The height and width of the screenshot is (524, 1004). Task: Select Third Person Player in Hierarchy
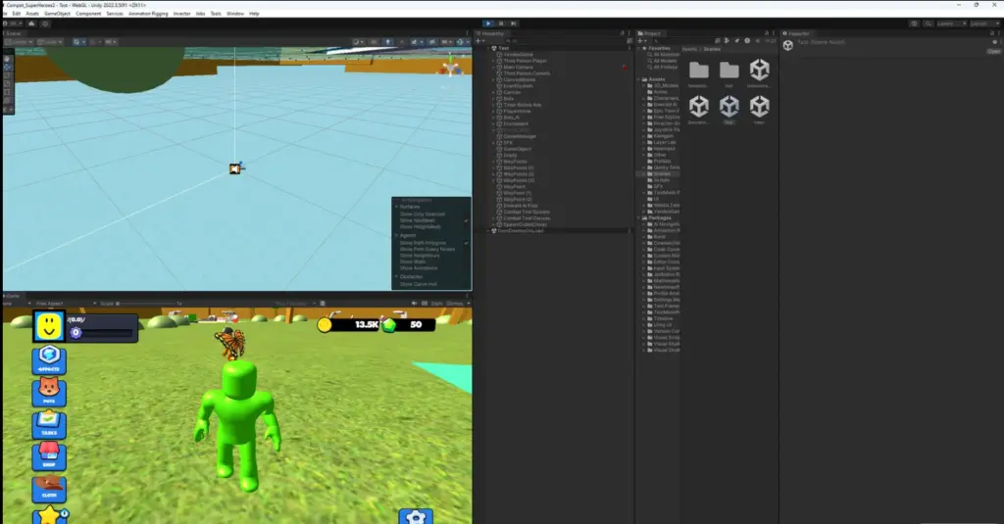(526, 61)
